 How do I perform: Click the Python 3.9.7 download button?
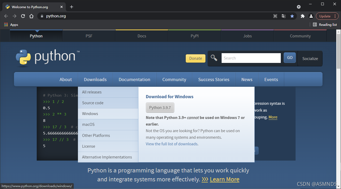tap(160, 107)
